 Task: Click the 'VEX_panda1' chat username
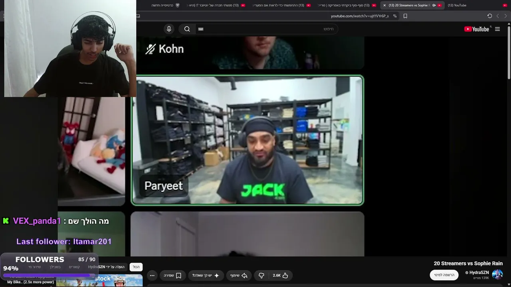pos(37,221)
